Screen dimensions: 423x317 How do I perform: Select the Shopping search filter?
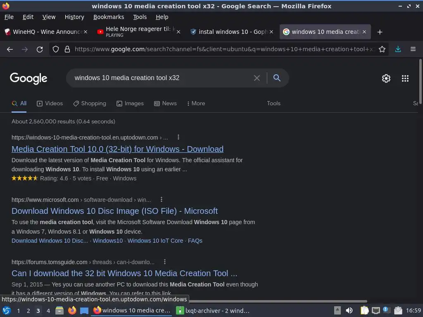90,104
